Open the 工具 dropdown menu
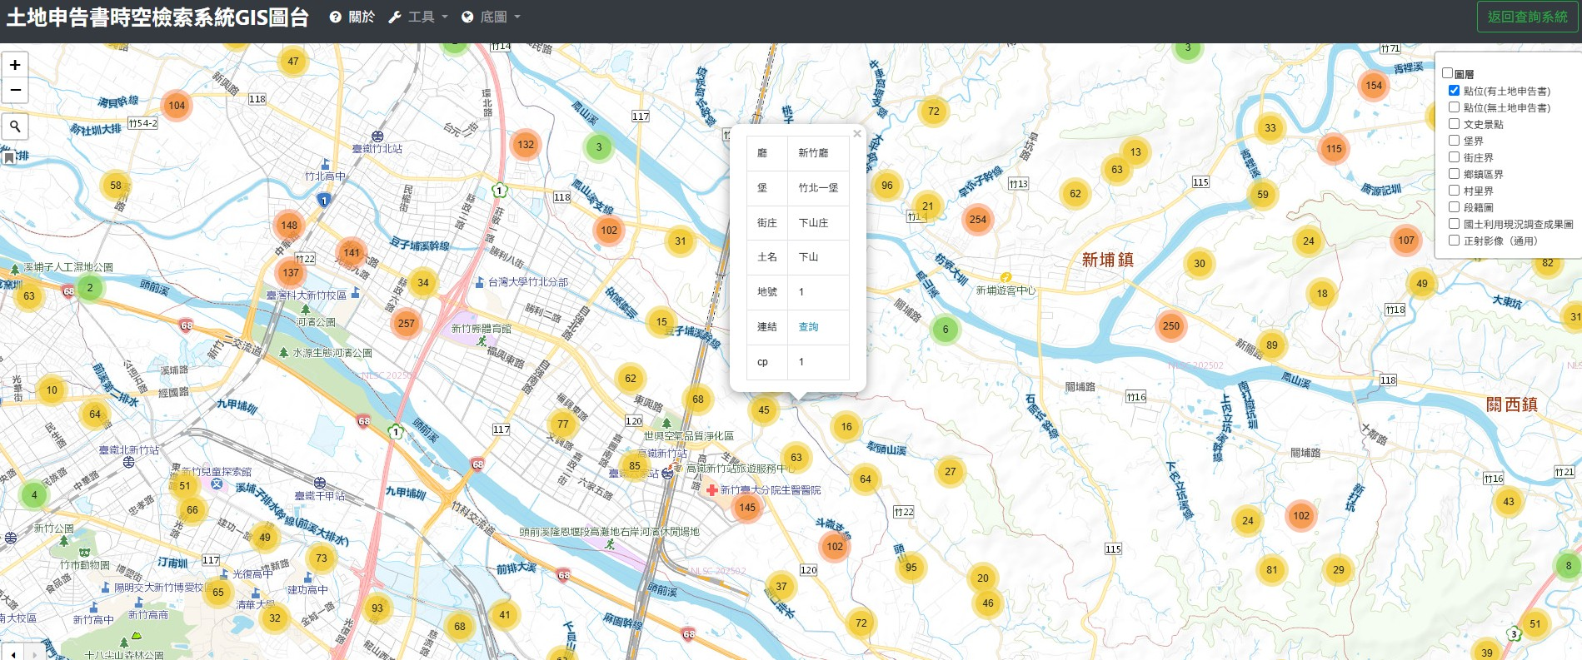This screenshot has width=1582, height=660. point(419,17)
